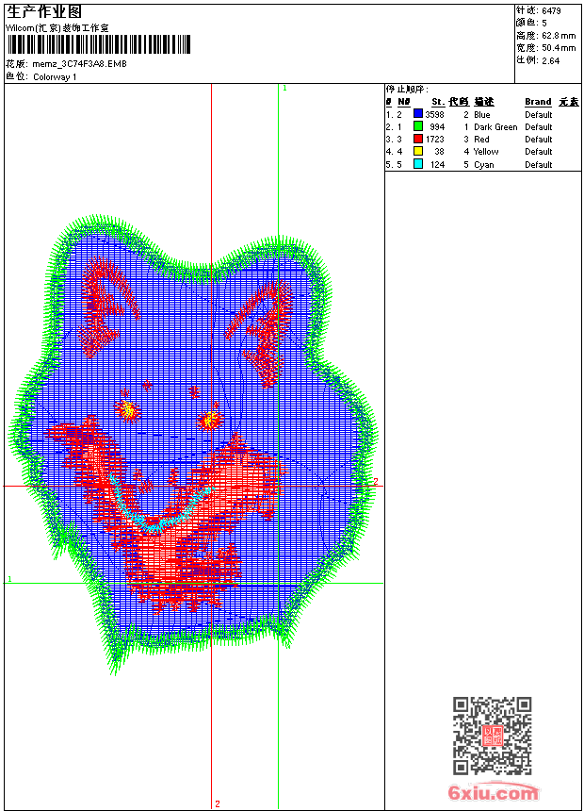Click the file name memz_3C74F3A8.EMB
Viewport: 584px width, 811px height.
coord(79,64)
